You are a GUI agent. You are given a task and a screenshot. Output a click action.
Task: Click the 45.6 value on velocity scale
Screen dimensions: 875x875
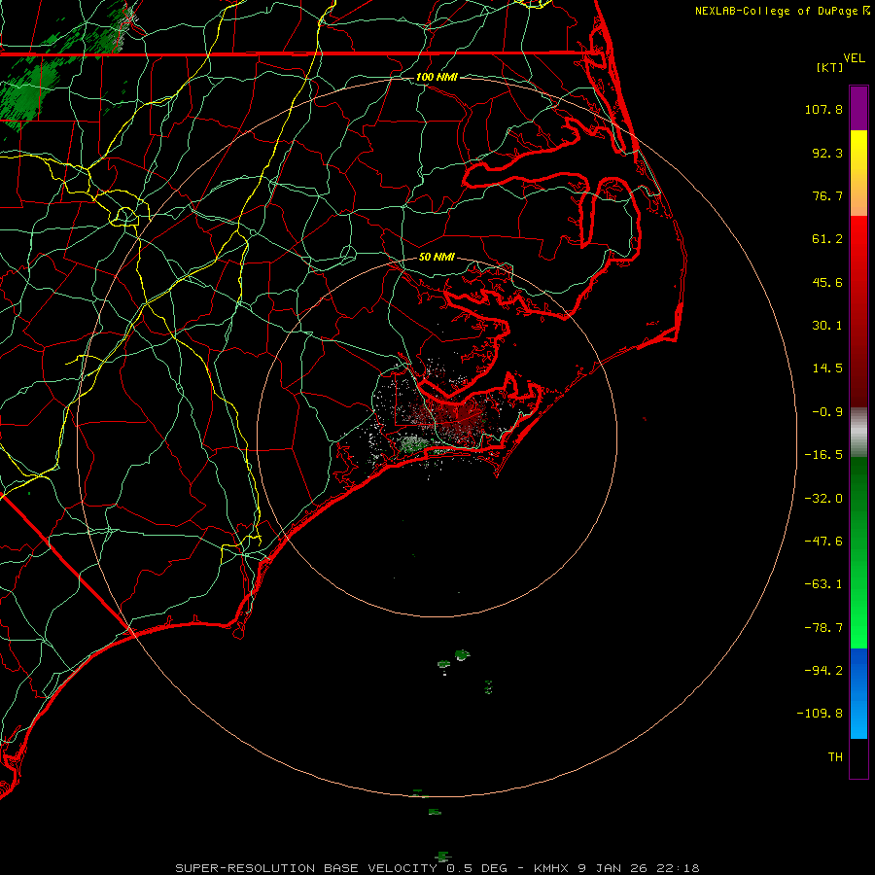[x=827, y=282]
